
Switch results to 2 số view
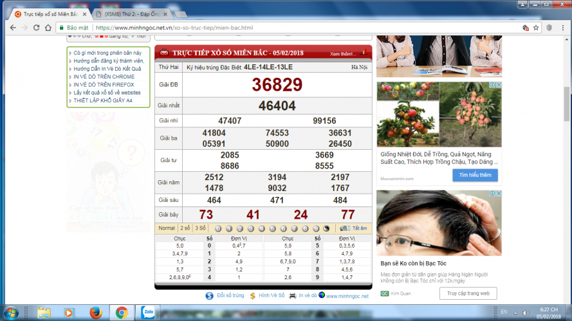coord(185,228)
